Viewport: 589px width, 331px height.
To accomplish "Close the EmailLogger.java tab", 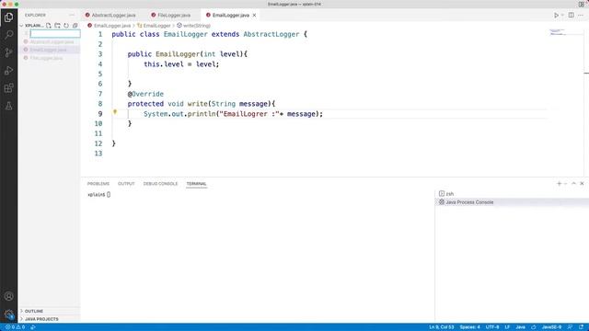I will pos(254,15).
